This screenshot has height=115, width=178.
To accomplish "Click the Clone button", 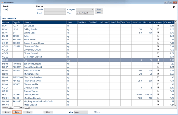I will coord(48,112).
